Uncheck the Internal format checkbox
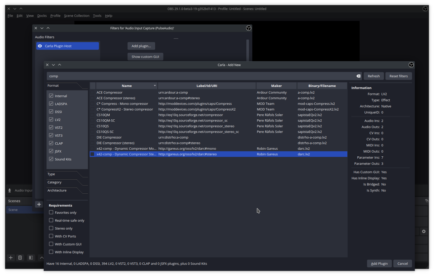 [x=51, y=96]
